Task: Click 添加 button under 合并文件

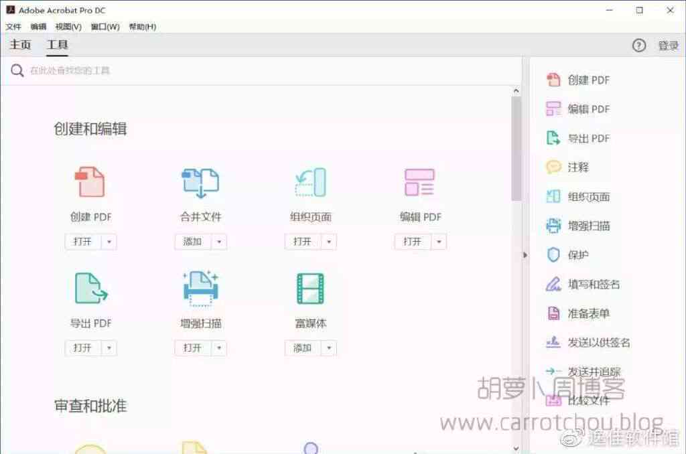Action: tap(193, 242)
